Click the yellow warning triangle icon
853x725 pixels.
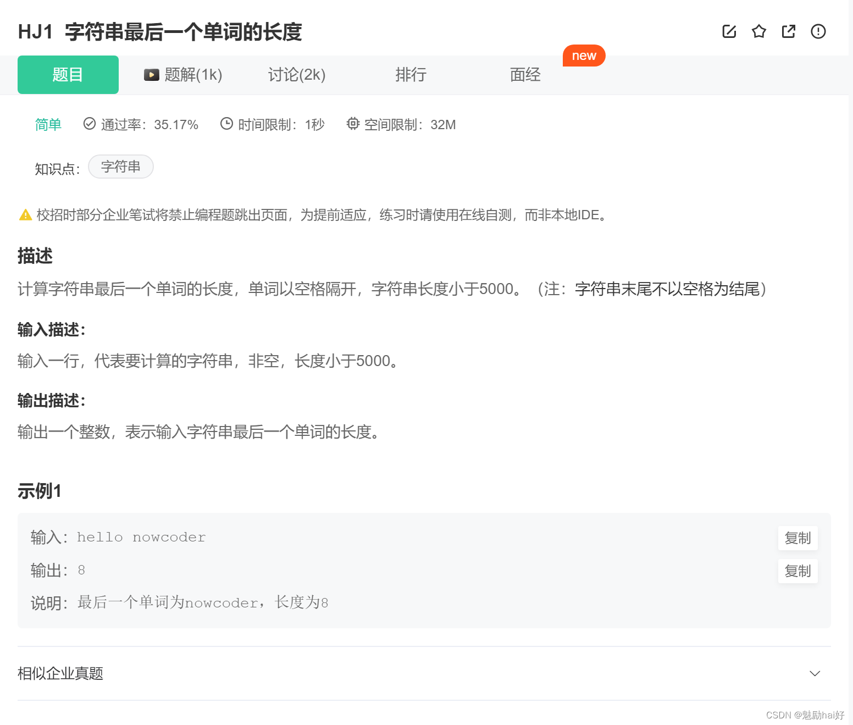click(x=25, y=215)
